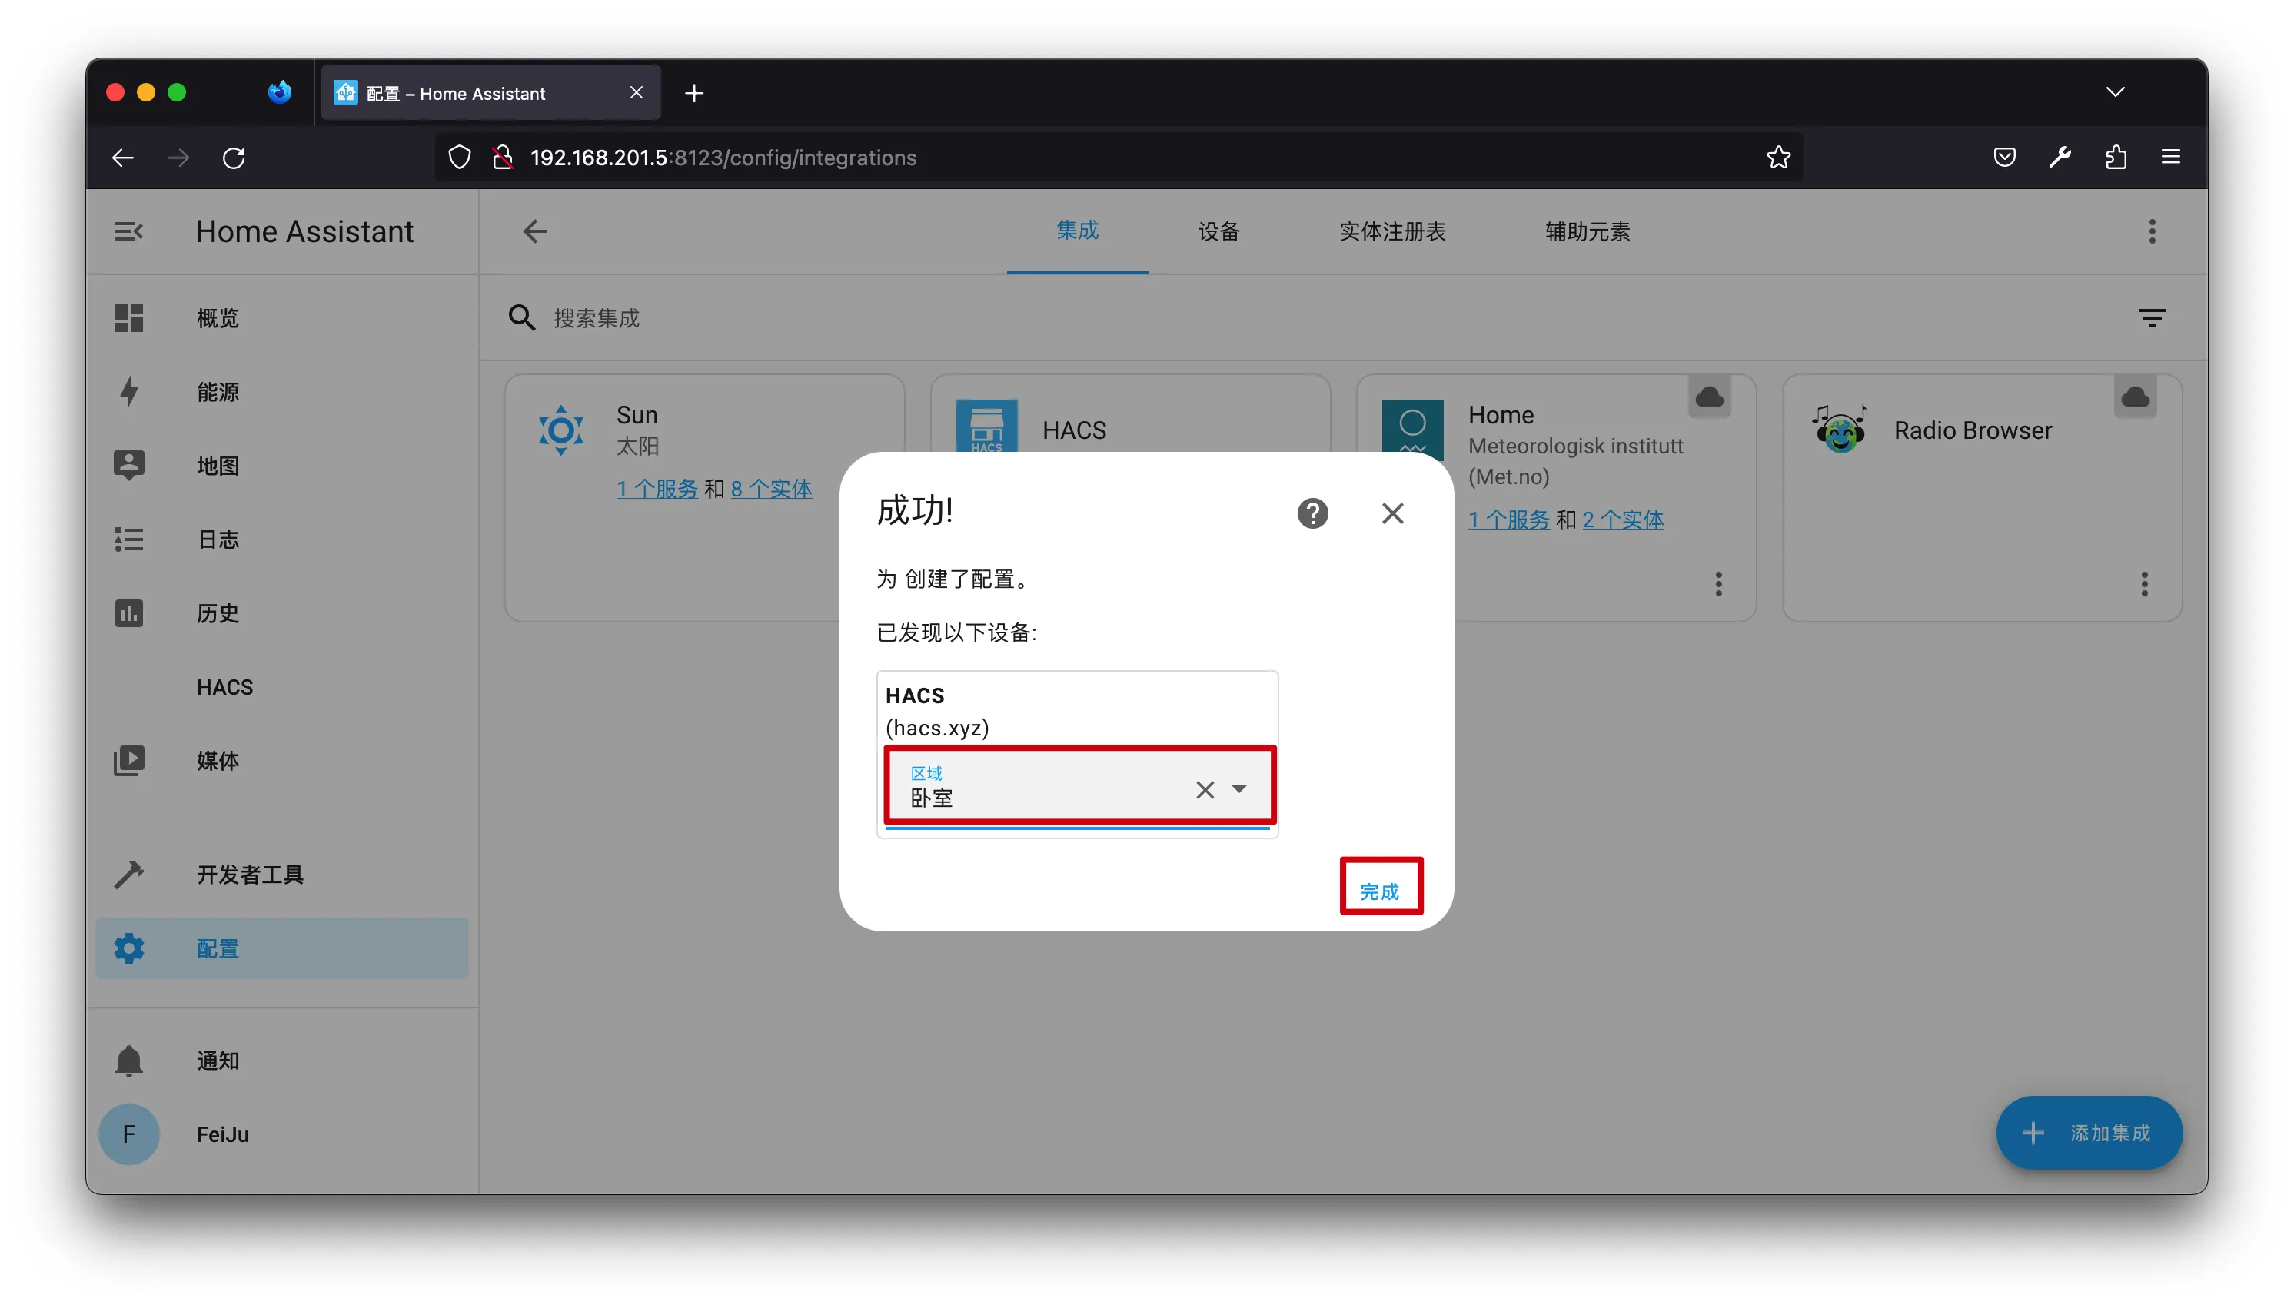
Task: Collapse the Home Assistant sidebar menu
Action: tap(128, 232)
